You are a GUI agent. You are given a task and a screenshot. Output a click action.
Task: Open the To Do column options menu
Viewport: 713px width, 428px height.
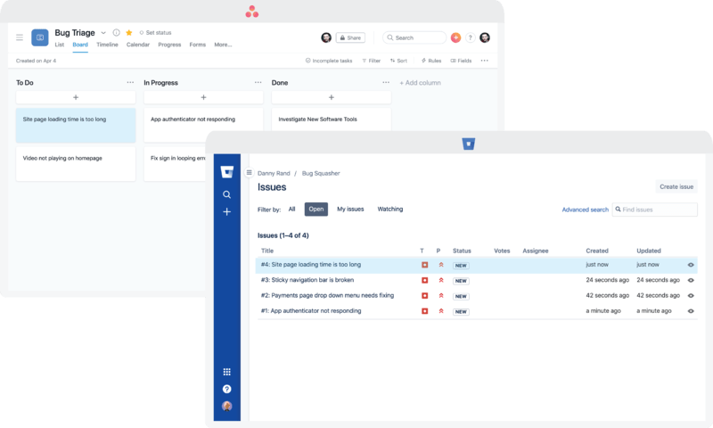coord(130,82)
